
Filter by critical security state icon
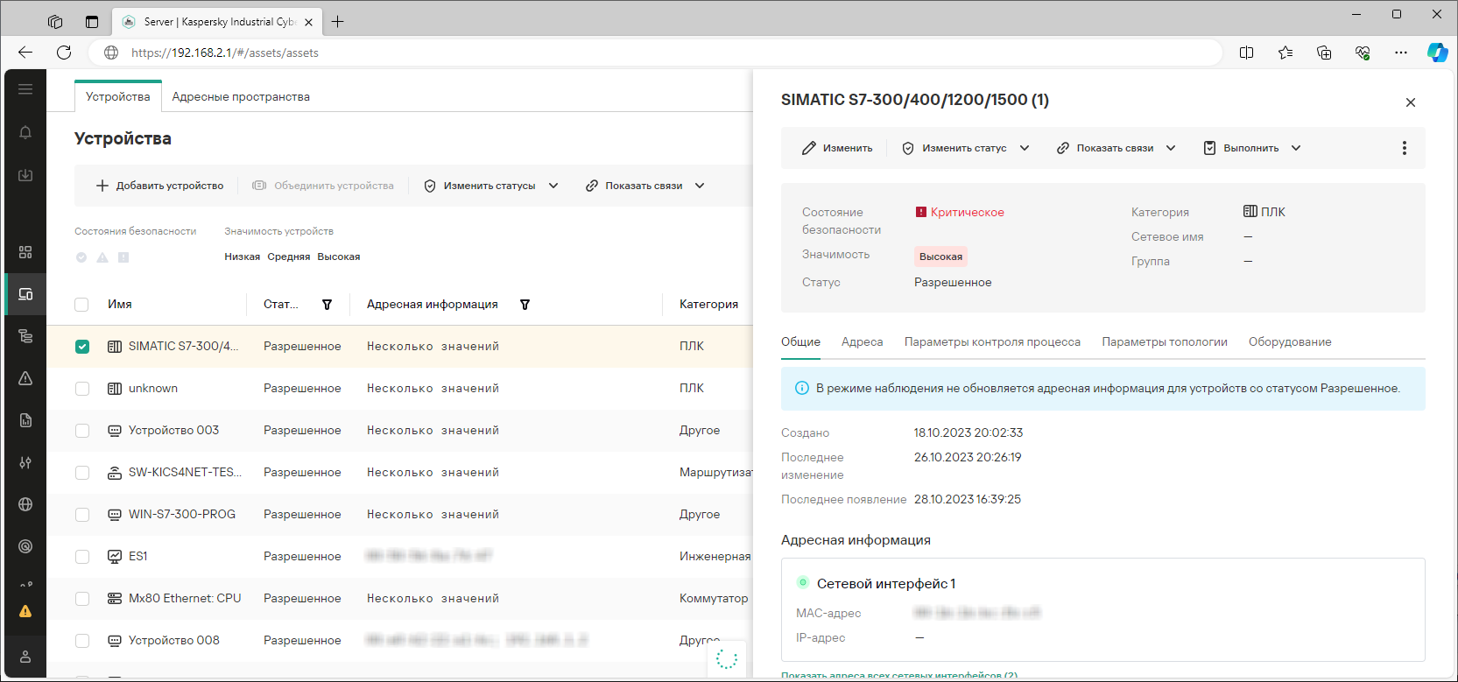point(123,257)
